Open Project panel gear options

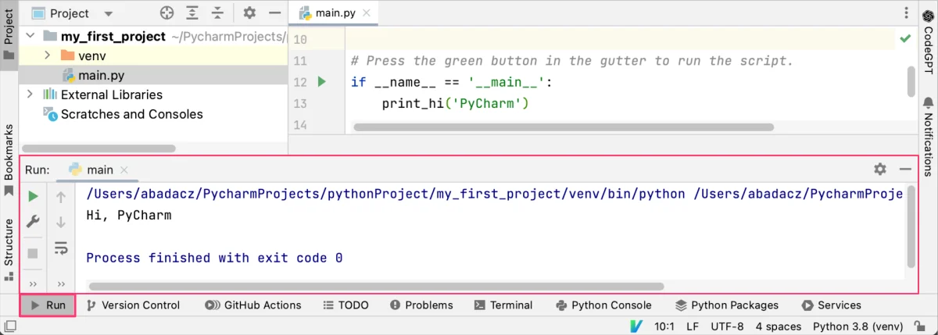coord(249,13)
